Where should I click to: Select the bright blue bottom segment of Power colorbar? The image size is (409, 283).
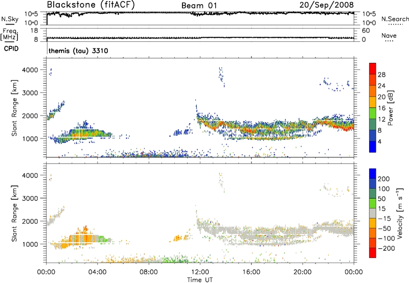pos(373,147)
